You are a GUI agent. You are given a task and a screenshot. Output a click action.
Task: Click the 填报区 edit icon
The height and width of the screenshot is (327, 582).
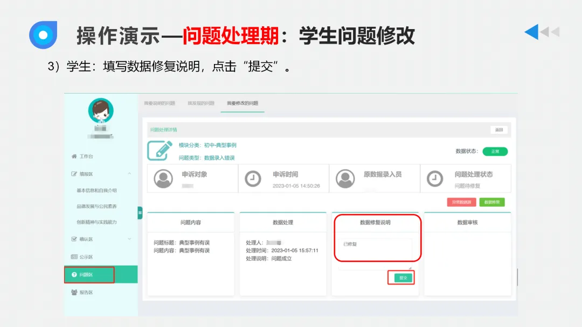(73, 173)
